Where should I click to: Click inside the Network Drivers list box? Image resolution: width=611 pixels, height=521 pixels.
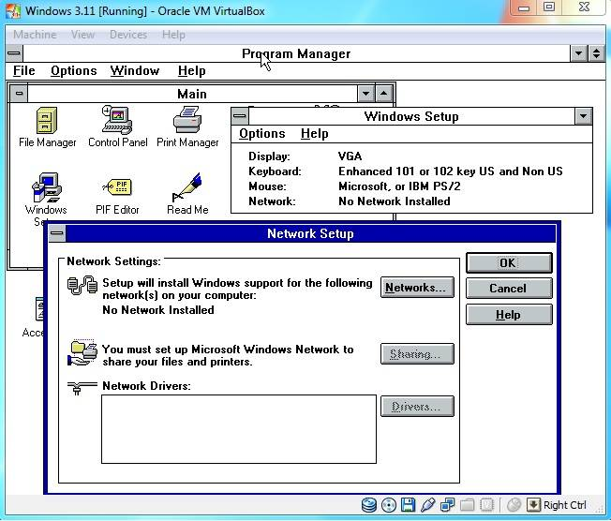point(238,428)
